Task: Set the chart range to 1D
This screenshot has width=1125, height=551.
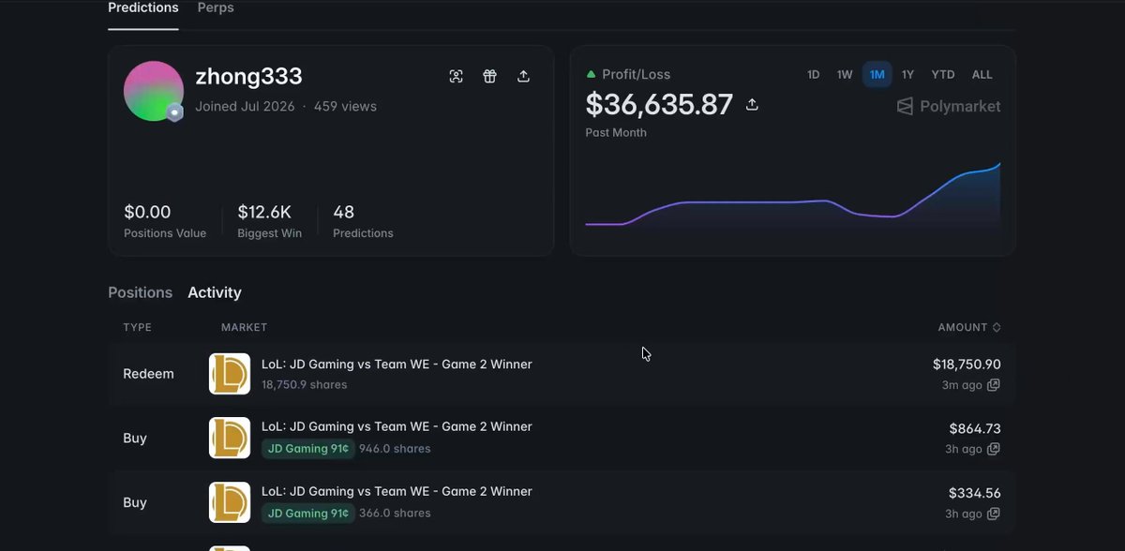Action: pos(814,75)
